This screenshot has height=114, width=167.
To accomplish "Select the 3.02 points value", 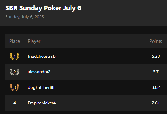I will tap(156, 87).
